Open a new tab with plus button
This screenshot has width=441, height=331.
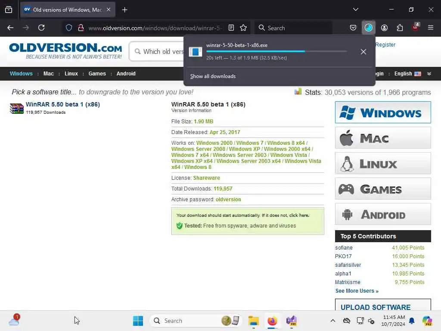point(124,9)
